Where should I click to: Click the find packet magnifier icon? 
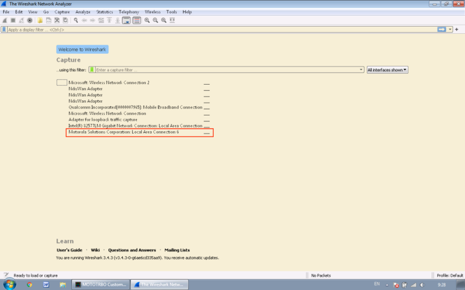[76, 20]
